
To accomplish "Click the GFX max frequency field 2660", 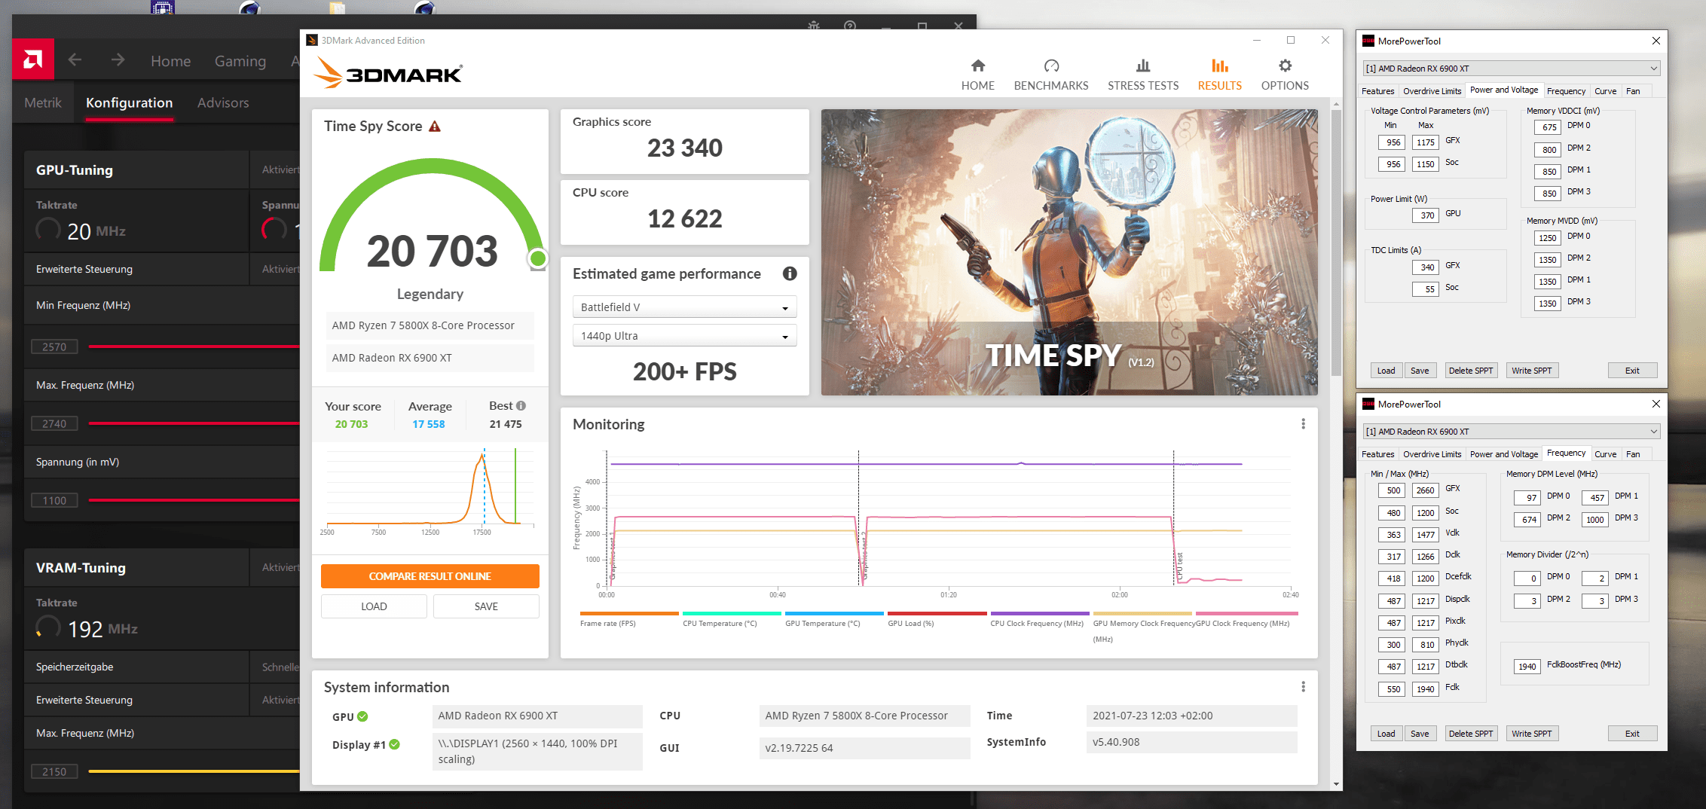I will point(1425,490).
